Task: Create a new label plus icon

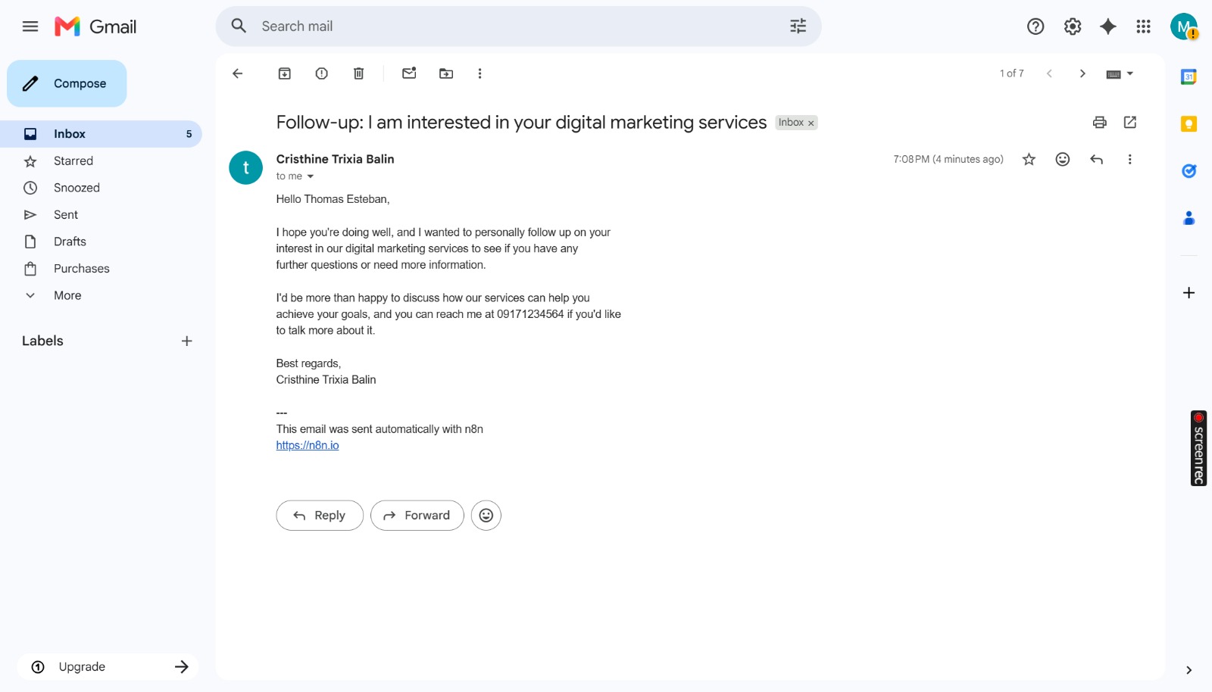Action: click(x=187, y=341)
